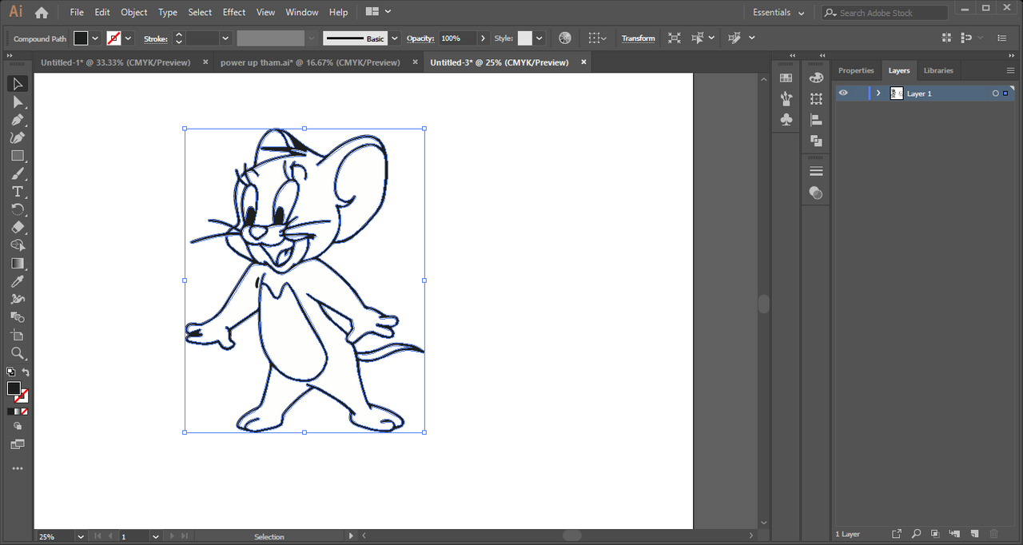Screen dimensions: 1023x545
Task: Toggle the drawing mode button in the toolbar
Action: point(18,427)
